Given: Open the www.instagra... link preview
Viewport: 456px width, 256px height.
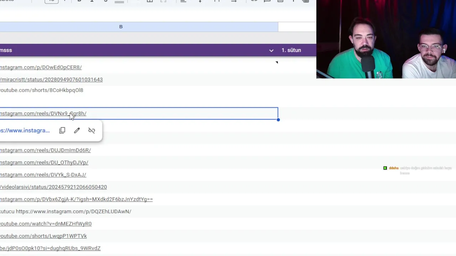Looking at the screenshot, I should (x=25, y=130).
